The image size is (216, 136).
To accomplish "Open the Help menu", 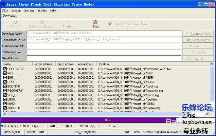I will pyautogui.click(x=53, y=10).
